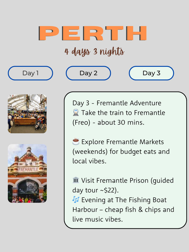The width and height of the screenshot is (189, 252).
Task: Open the Fremantle Markets facade photo
Action: [x=27, y=173]
